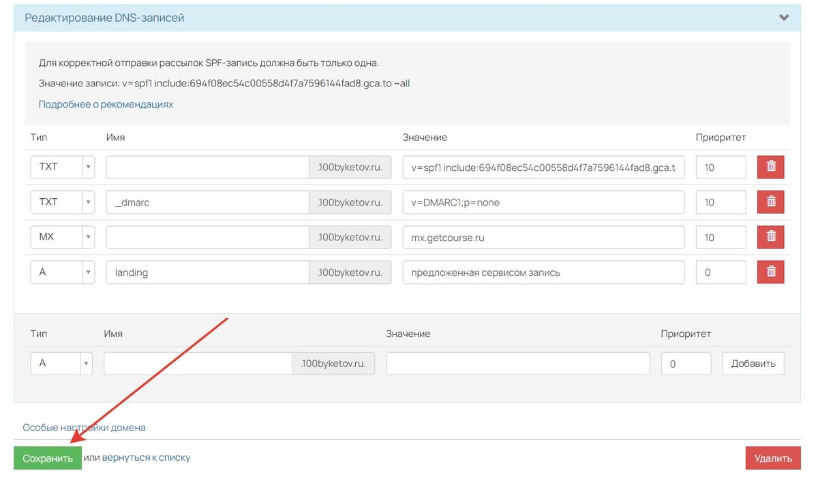Open the Подробнее о рекомендациях link

106,105
